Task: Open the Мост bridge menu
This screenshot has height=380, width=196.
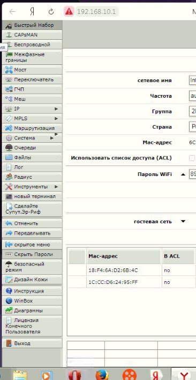Action: [x=32, y=70]
